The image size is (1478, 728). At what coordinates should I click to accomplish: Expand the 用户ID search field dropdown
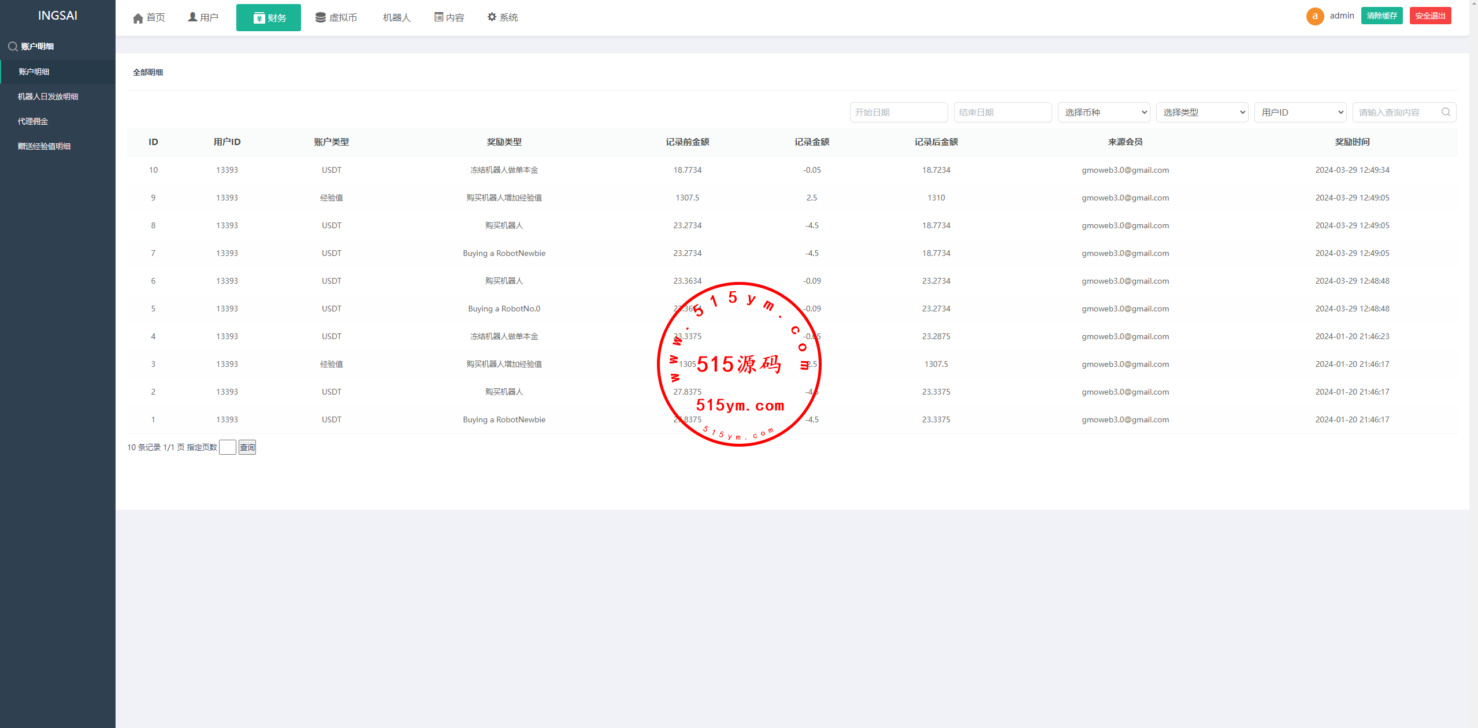[1300, 112]
